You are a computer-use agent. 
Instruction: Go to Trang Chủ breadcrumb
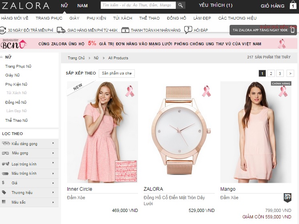click(x=76, y=58)
